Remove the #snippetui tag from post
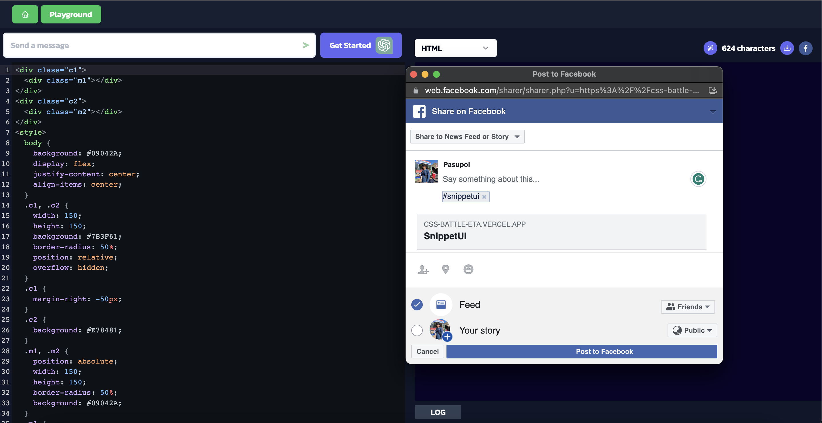Viewport: 822px width, 423px height. 484,196
